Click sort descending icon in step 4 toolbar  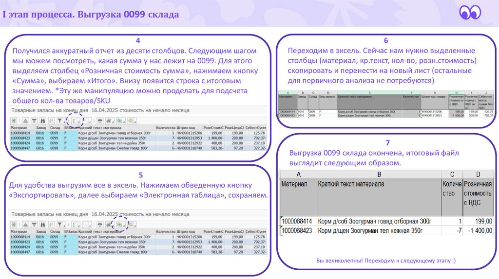(x=34, y=121)
